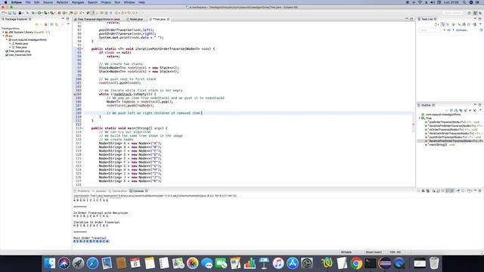This screenshot has width=484, height=272.
Task: Open the Navigate menu
Action: pos(78,2)
